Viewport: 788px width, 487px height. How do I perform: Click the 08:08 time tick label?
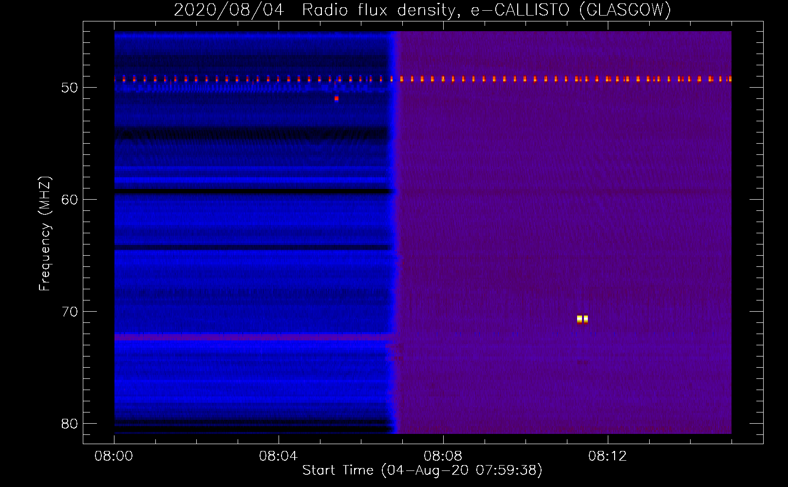pyautogui.click(x=443, y=456)
